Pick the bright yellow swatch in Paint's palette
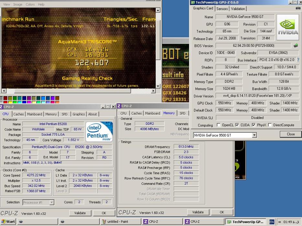 tap(10, 102)
